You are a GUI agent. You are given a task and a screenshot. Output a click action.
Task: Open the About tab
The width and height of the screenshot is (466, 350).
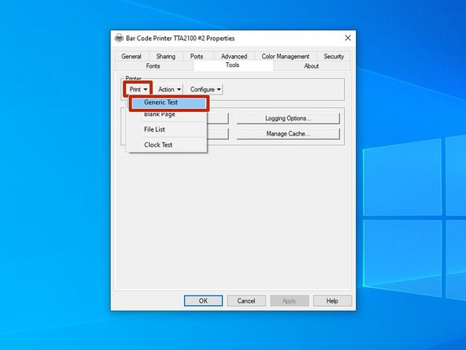(312, 66)
